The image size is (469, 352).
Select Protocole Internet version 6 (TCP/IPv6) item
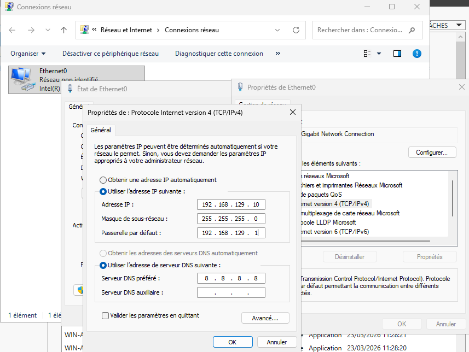(335, 232)
